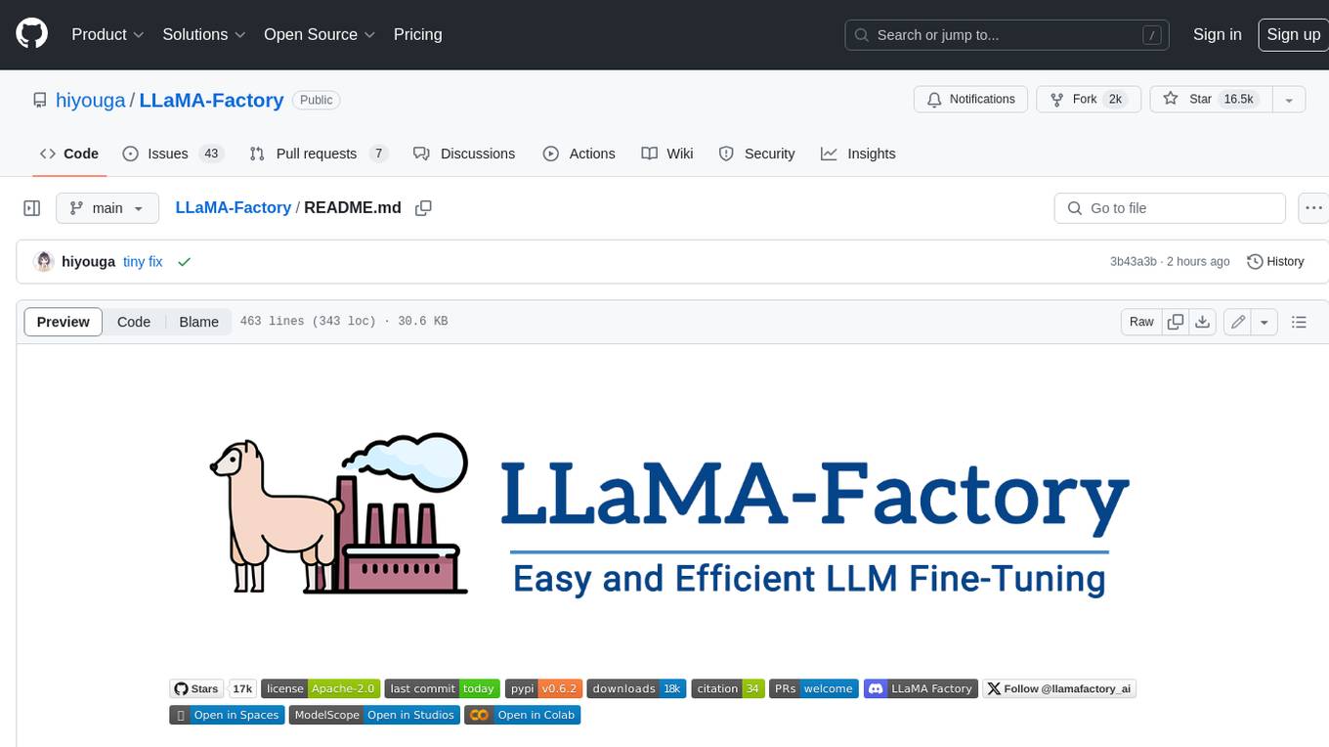The width and height of the screenshot is (1329, 747).
Task: Copy raw file contents
Action: tap(1176, 322)
